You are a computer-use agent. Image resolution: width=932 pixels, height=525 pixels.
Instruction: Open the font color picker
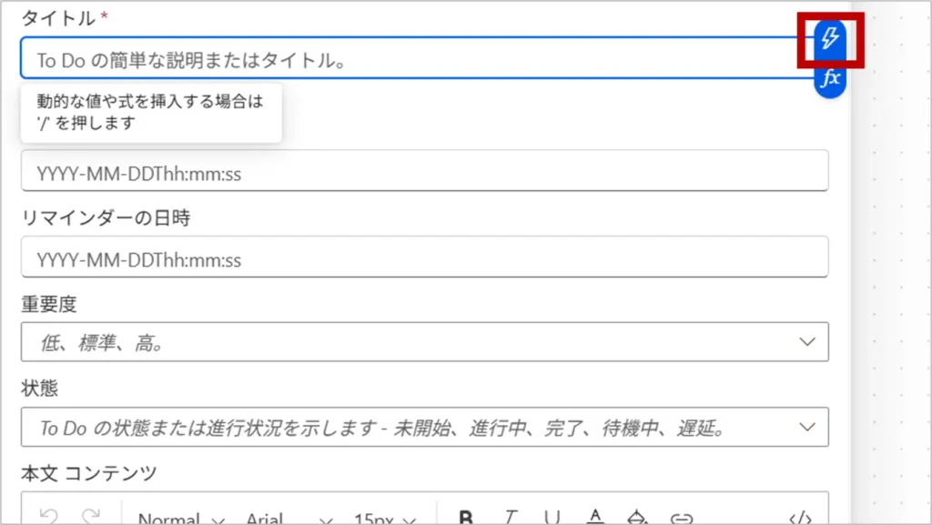[595, 518]
